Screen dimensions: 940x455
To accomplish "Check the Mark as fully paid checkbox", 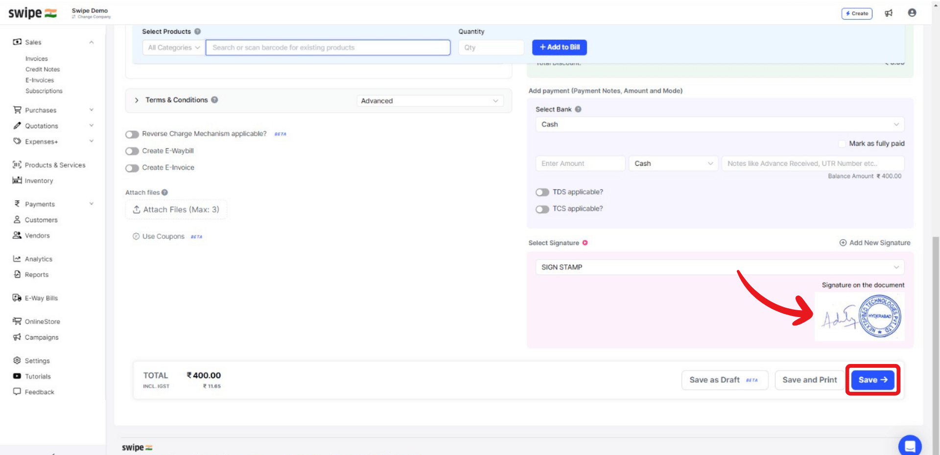I will (x=842, y=143).
